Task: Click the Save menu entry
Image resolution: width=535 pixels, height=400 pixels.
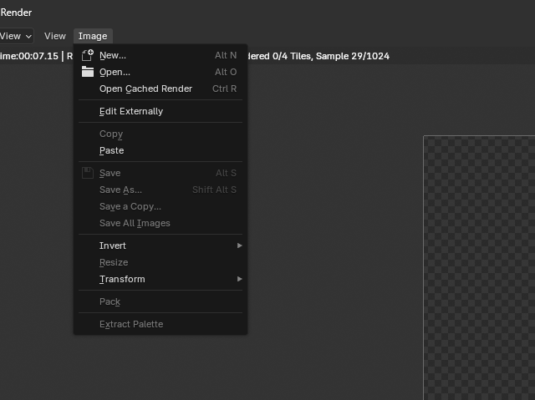Action: click(x=160, y=173)
